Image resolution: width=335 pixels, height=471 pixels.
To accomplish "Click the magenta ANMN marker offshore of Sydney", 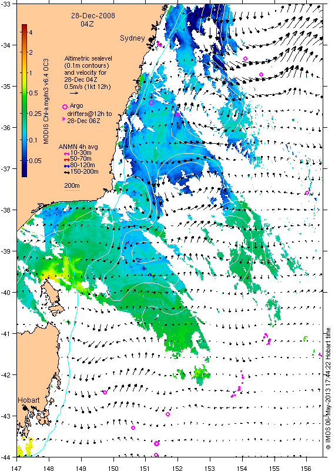I will (159, 45).
